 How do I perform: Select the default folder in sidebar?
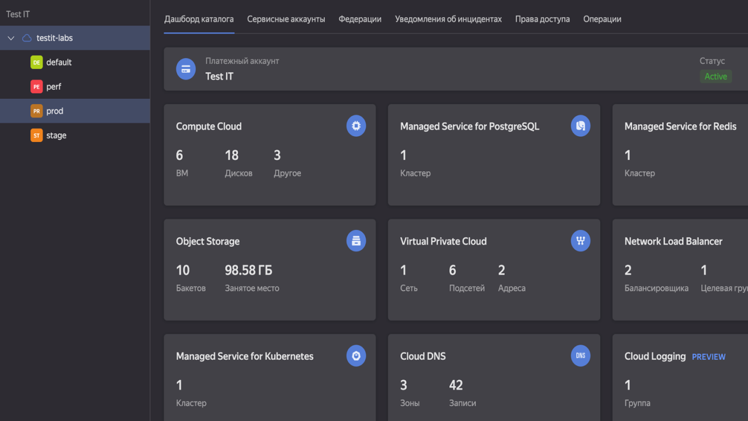[x=58, y=63]
